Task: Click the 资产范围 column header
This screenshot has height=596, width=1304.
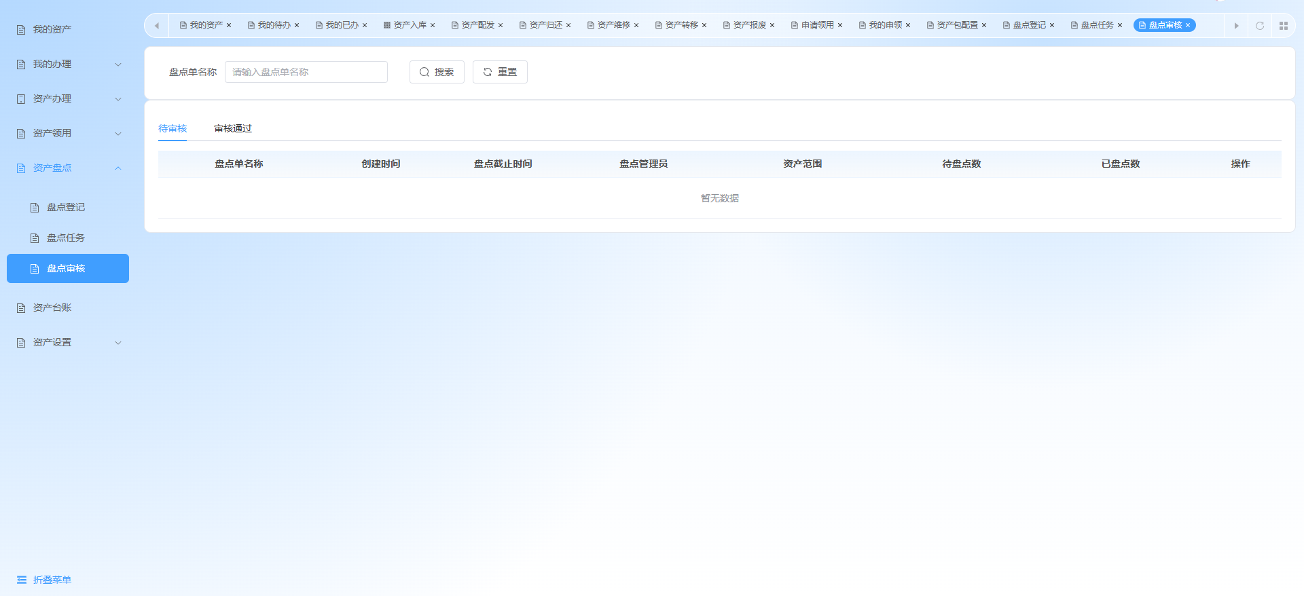Action: coord(803,164)
